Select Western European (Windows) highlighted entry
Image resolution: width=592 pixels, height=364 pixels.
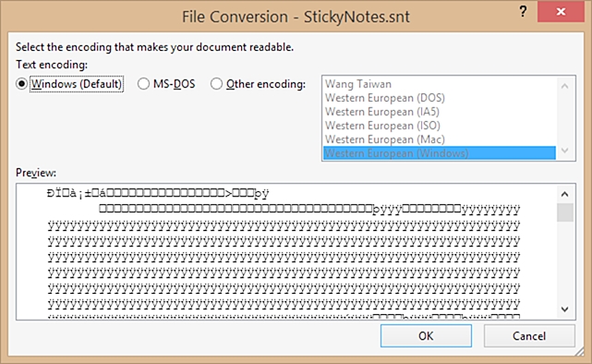[x=440, y=153]
